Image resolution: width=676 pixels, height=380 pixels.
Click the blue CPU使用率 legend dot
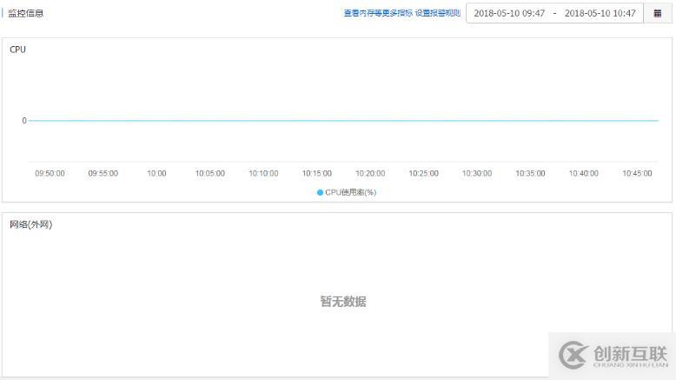coord(320,192)
